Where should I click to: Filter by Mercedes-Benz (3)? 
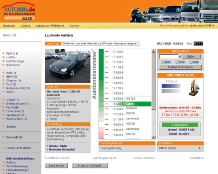point(18,88)
